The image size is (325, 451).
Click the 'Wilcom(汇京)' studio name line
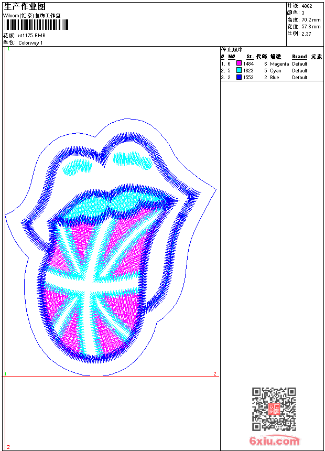tap(32, 16)
